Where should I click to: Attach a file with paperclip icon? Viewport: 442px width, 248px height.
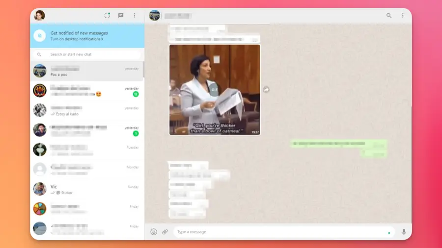[165, 232]
